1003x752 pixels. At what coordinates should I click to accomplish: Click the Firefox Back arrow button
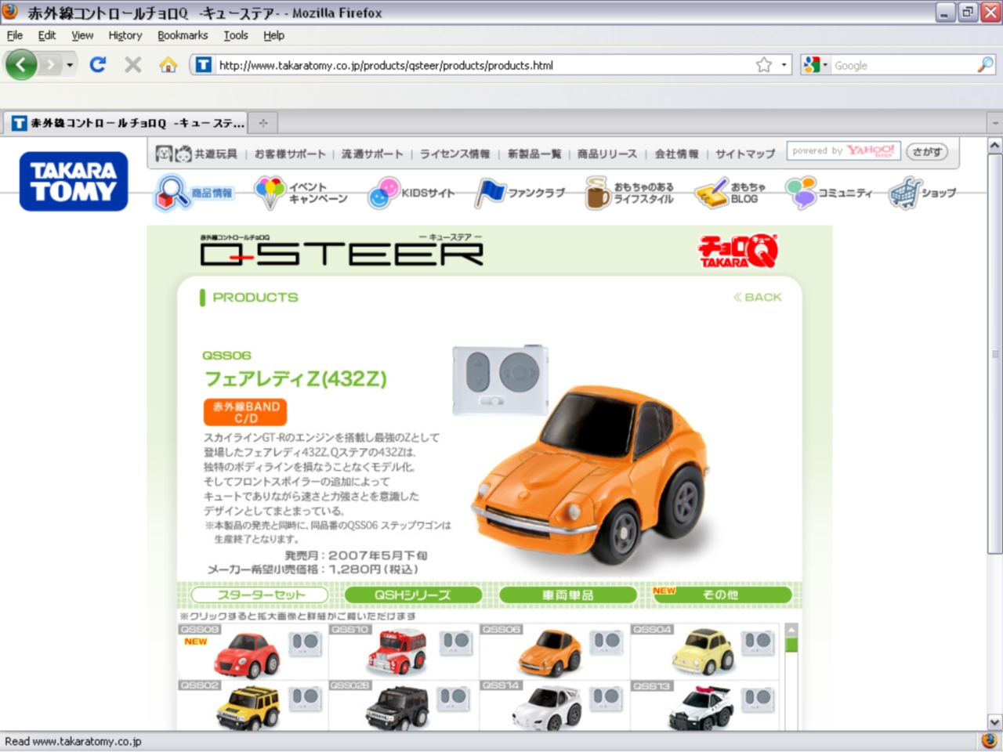[x=21, y=65]
